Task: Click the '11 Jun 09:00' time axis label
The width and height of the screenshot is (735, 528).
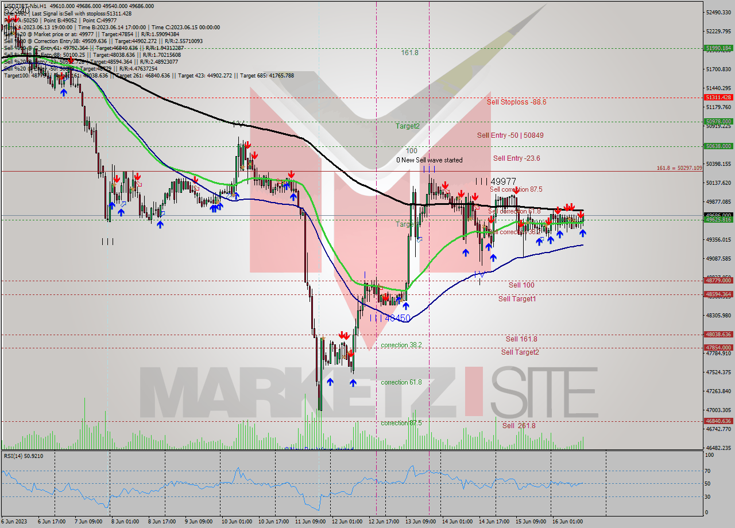Action: (x=310, y=521)
